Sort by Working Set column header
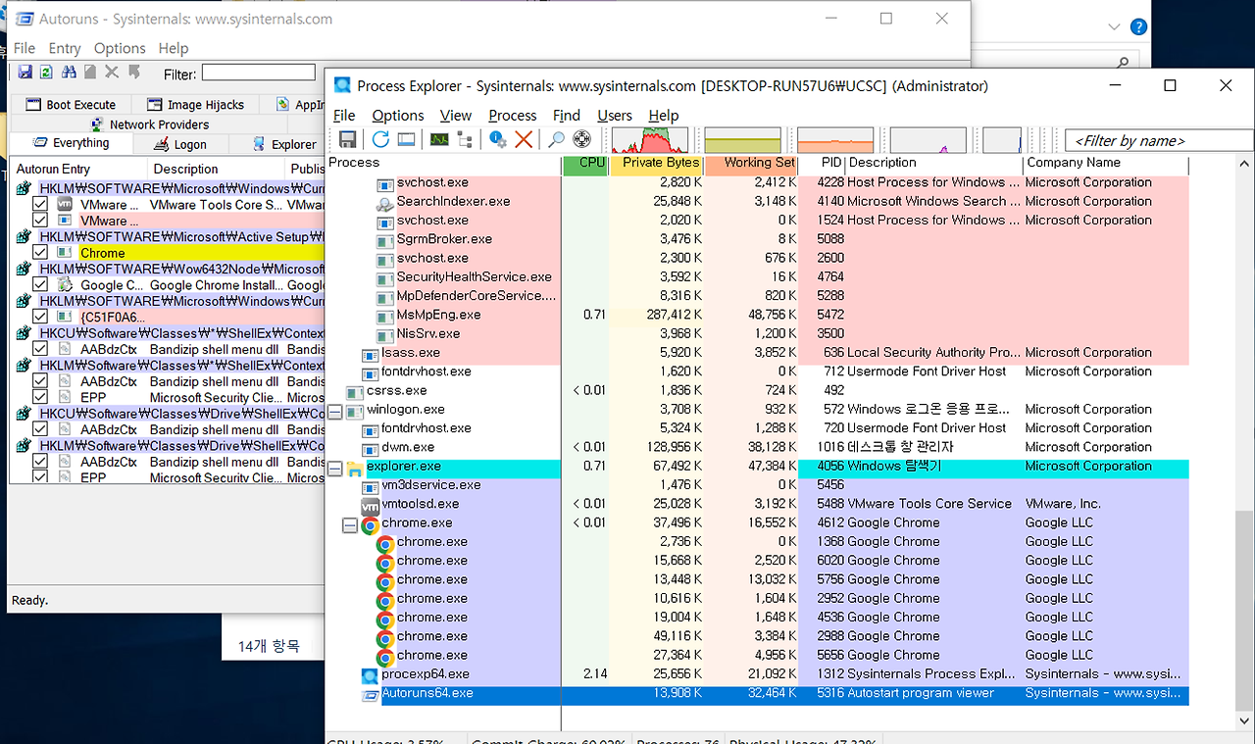 [751, 163]
